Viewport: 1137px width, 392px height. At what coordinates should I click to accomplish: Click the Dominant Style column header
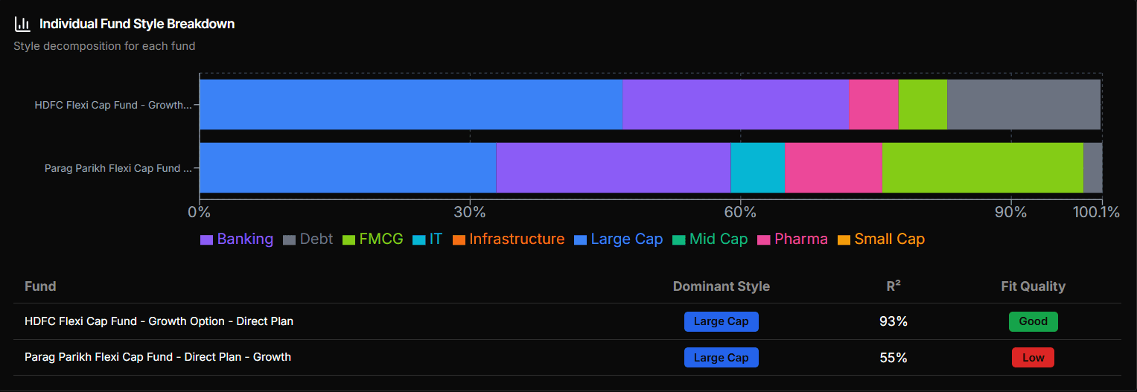click(x=721, y=286)
